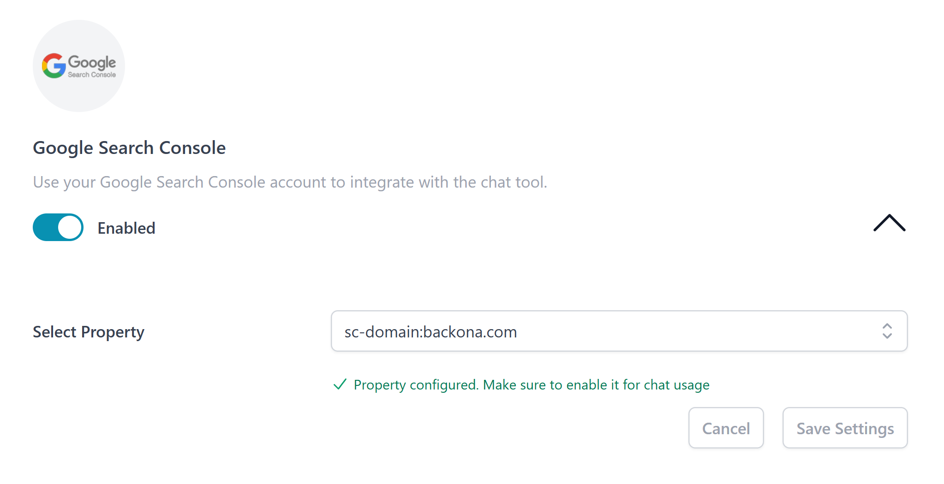Click the 'Google Search Console' heading

click(x=129, y=148)
